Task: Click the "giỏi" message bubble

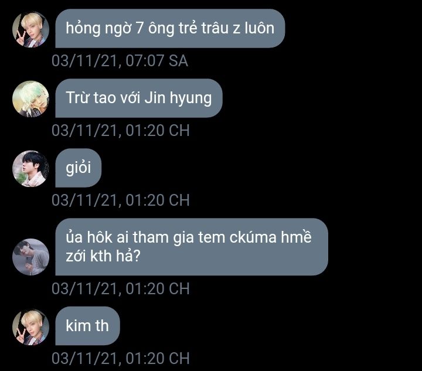Action: coord(79,168)
